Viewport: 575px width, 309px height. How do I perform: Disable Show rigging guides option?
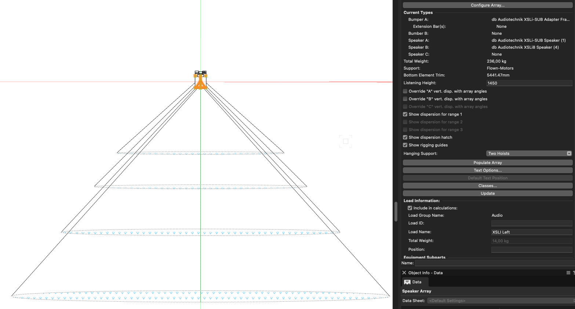click(x=405, y=145)
